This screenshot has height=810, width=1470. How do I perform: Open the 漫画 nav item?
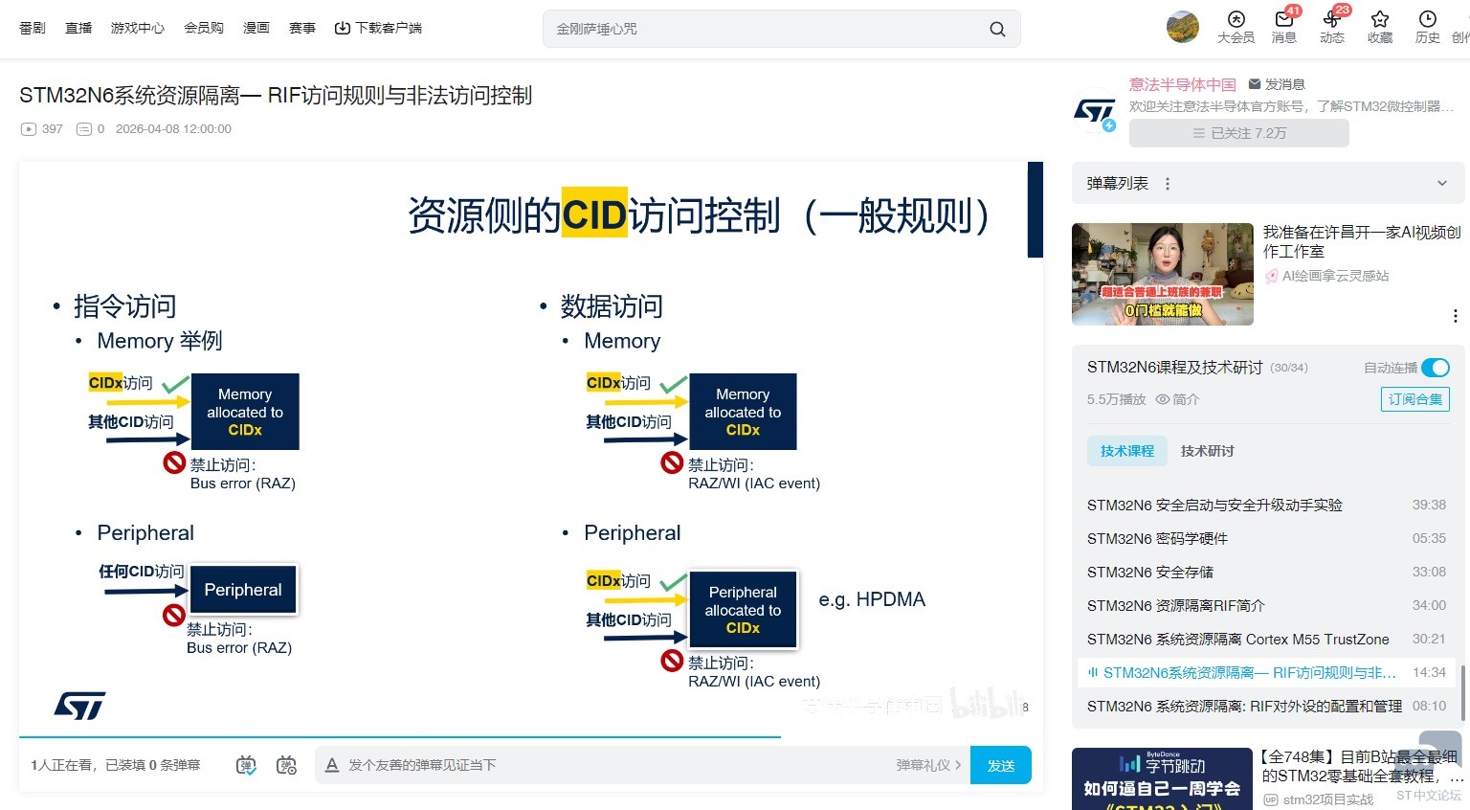click(x=256, y=28)
